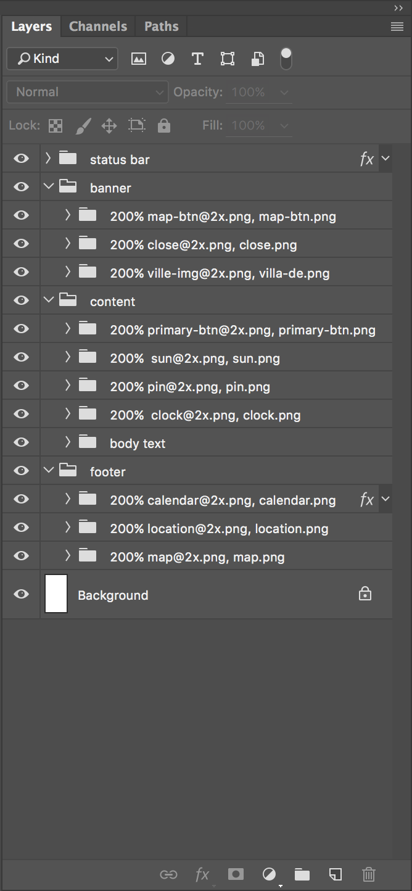Viewport: 412px width, 891px height.
Task: Collapse the banner group
Action: (49, 187)
